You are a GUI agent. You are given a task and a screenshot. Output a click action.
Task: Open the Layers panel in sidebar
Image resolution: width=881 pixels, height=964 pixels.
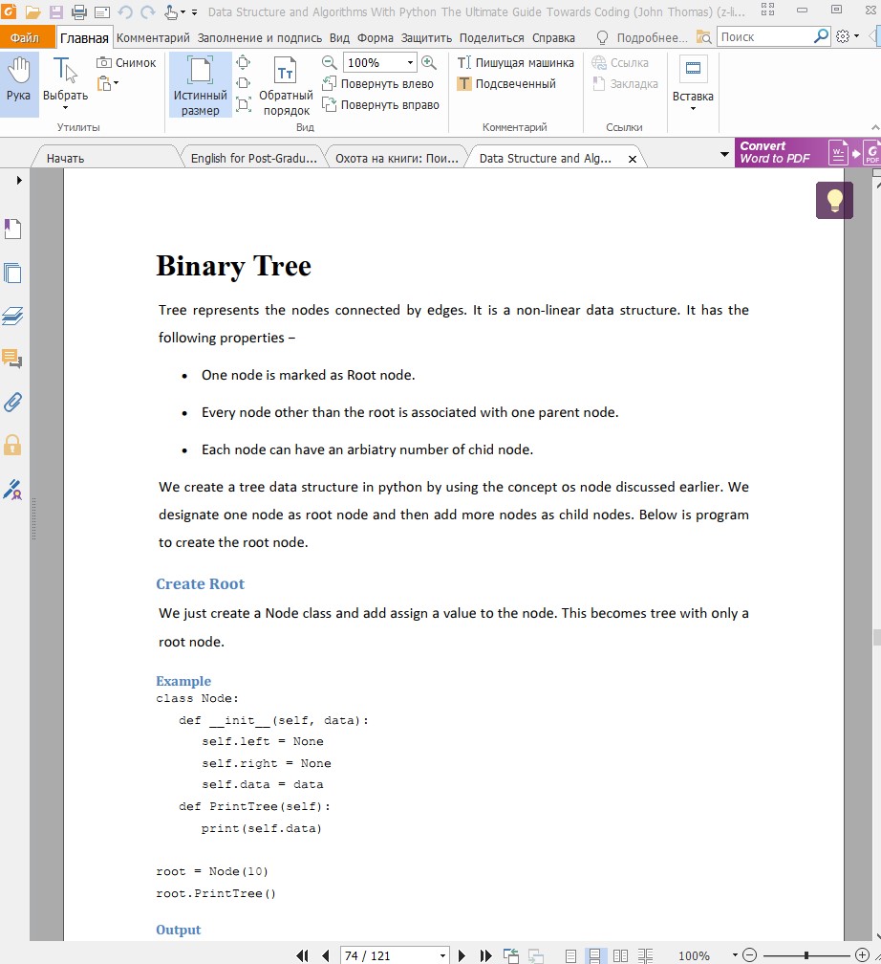tap(13, 316)
